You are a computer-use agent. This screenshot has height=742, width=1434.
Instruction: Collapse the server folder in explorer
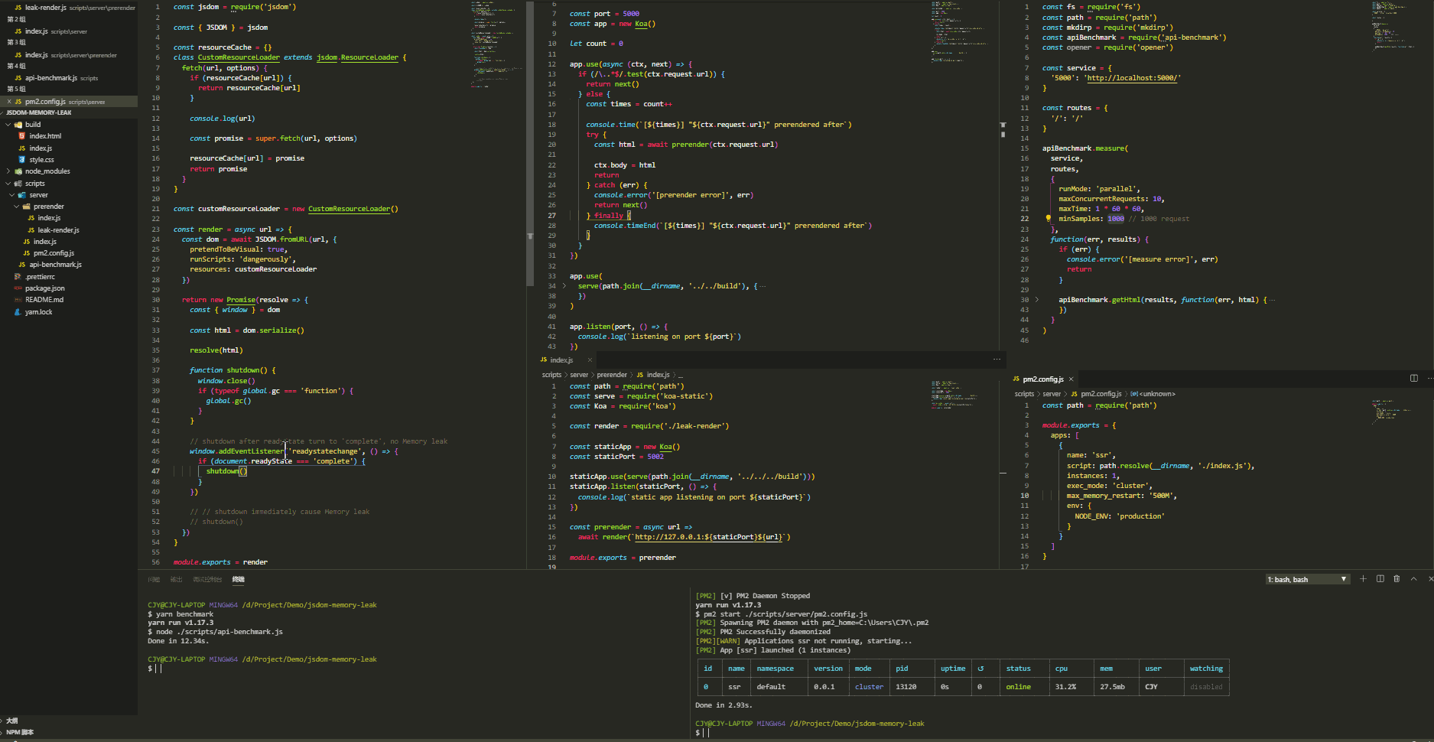point(12,195)
